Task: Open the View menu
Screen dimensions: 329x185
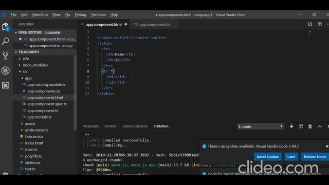Action: pos(56,15)
